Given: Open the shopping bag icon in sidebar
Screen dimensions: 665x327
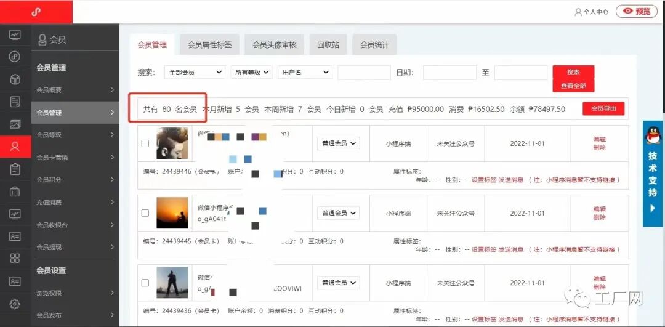Looking at the screenshot, I should pos(15,192).
